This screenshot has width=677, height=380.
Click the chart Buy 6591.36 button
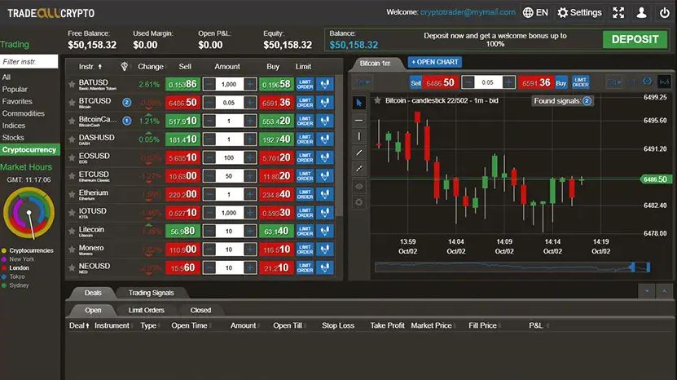[543, 82]
